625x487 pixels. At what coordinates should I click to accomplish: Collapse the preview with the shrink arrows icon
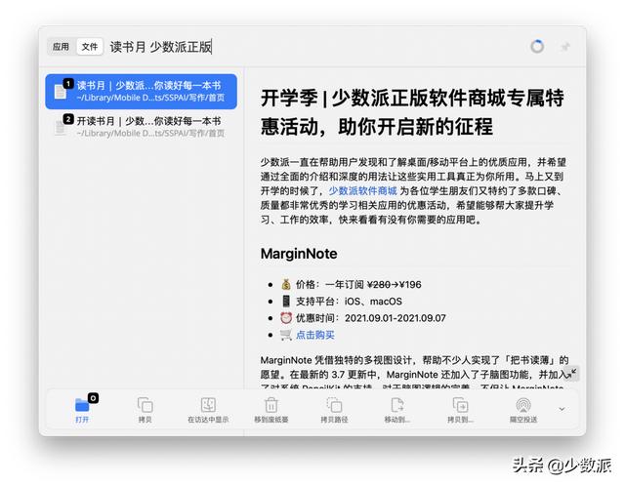(x=572, y=373)
